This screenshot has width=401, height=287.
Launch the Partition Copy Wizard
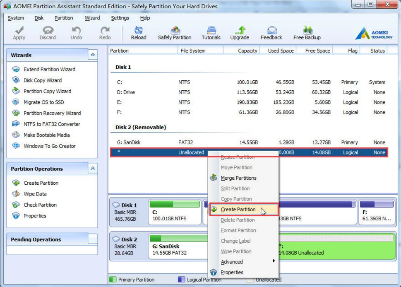coord(47,92)
